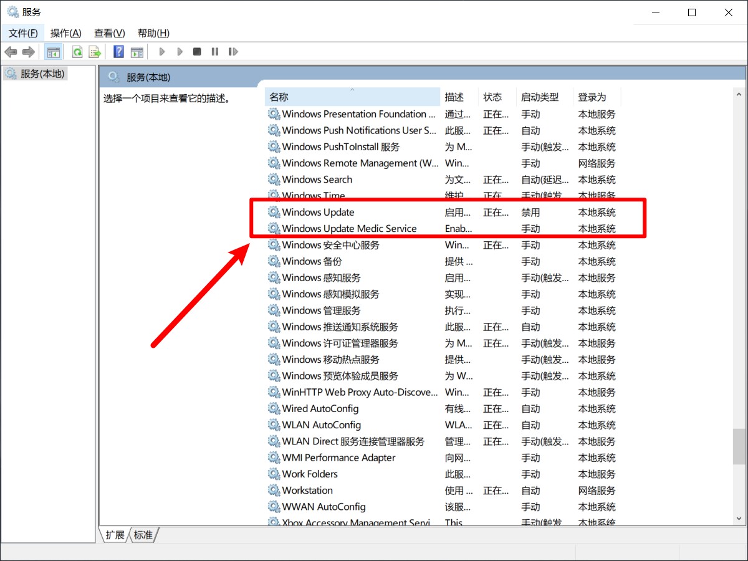Click the Show/Hide Action Pane icon
The height and width of the screenshot is (561, 748).
[137, 51]
